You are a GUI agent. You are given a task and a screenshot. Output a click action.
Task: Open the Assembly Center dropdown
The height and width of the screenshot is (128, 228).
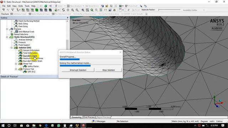204,10
